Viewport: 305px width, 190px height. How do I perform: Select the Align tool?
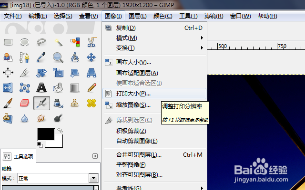click(8, 73)
